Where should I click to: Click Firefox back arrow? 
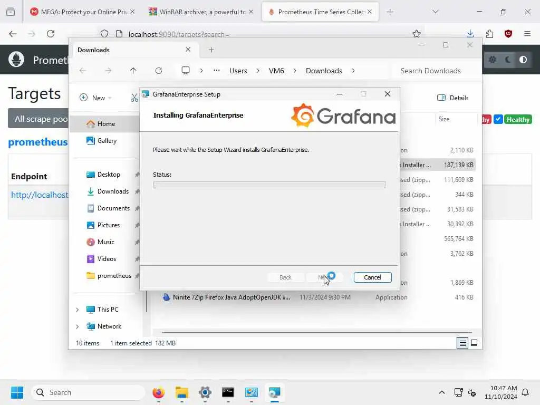[13, 34]
